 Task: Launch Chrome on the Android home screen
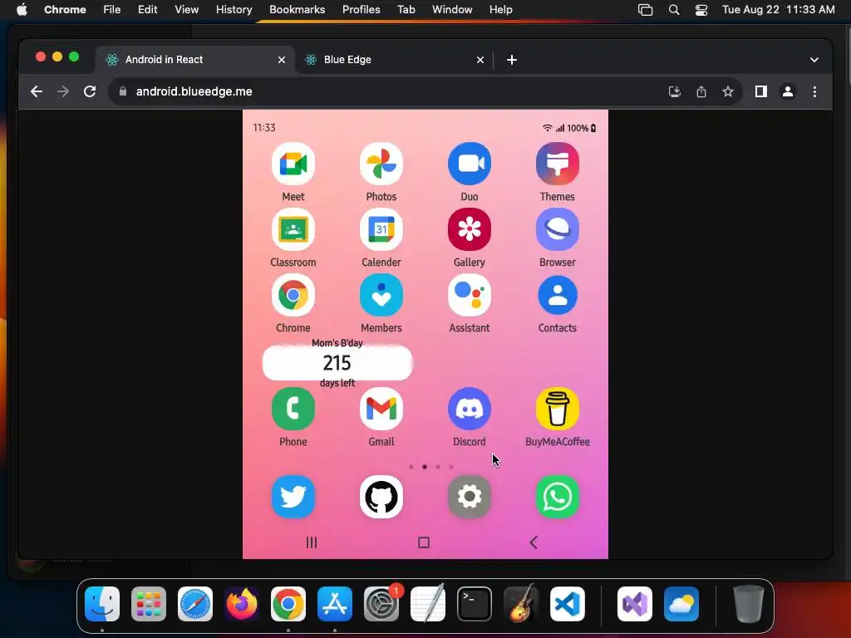click(x=293, y=295)
